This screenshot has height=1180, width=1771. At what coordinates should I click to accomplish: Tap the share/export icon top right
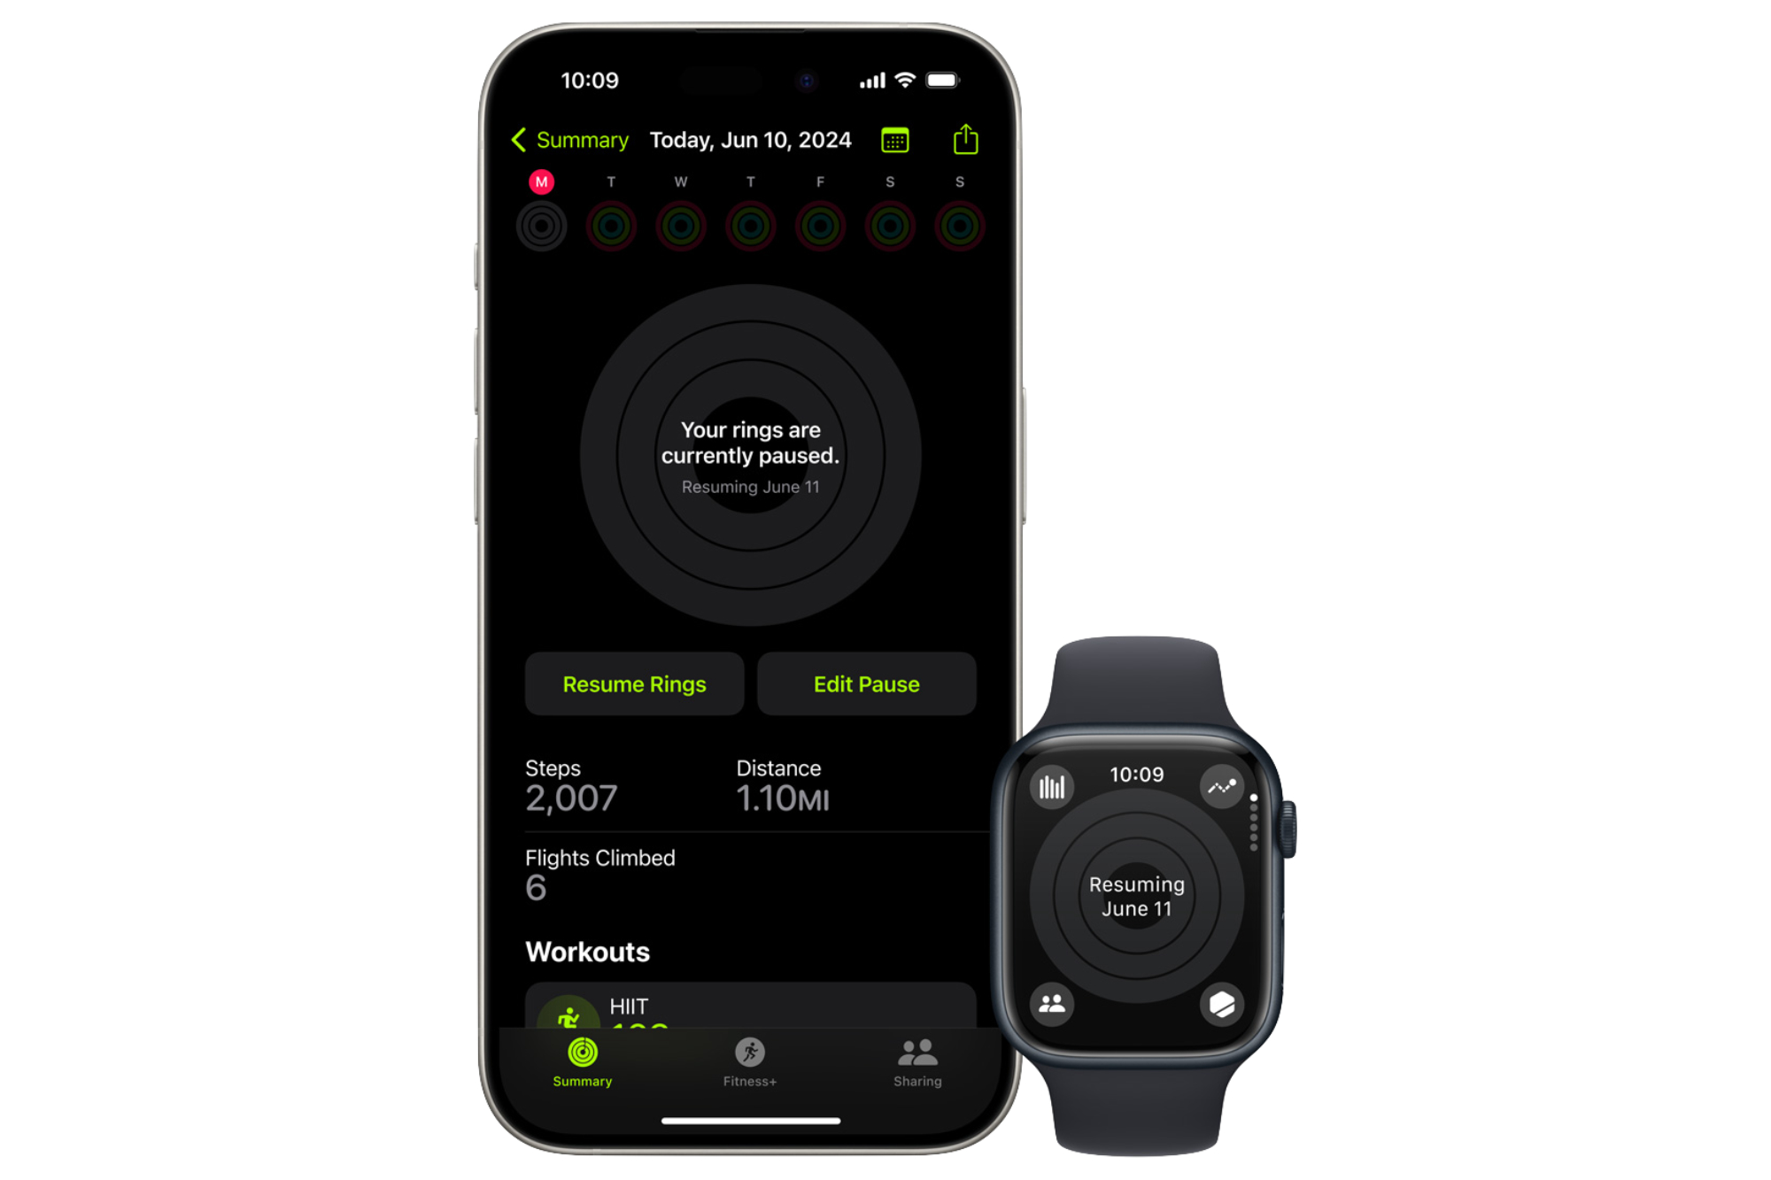(x=963, y=138)
